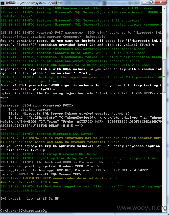Click 'output\oa.szahotel.com' path text
Image resolution: width=169 pixels, height=215 pixels.
coord(23,190)
